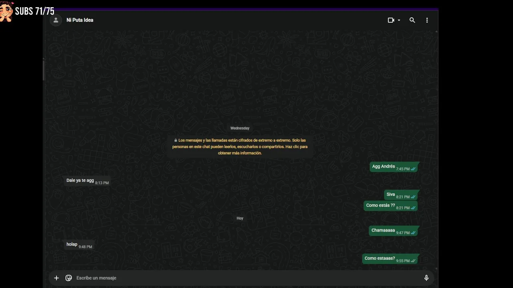Viewport: 513px width, 288px height.
Task: Select the Siva message bubble
Action: 401,195
